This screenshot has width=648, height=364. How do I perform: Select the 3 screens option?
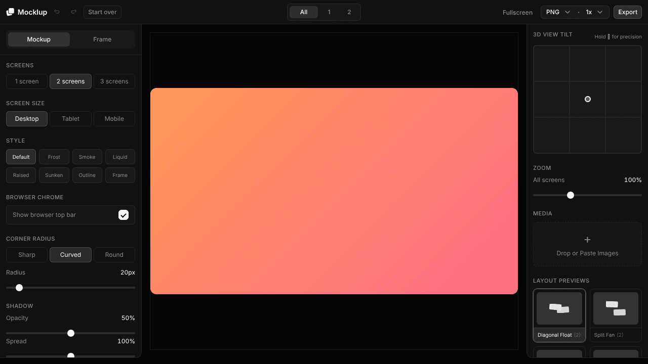[114, 81]
